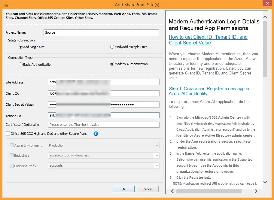The width and height of the screenshot is (274, 200).
Task: Click the Modern Authentication Login Details heading
Action: 214,25
